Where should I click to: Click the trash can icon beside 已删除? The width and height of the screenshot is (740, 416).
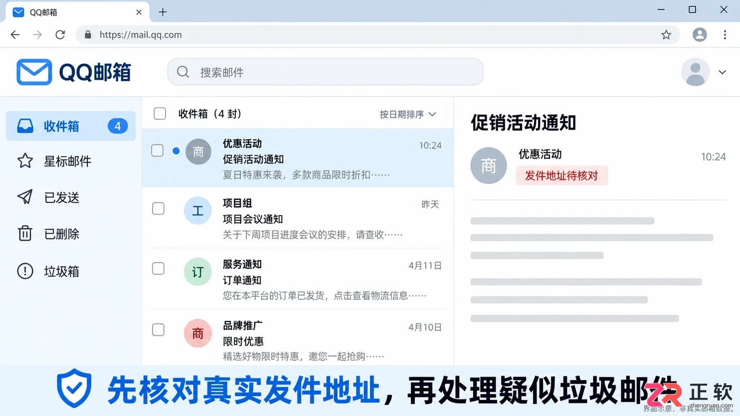(25, 234)
